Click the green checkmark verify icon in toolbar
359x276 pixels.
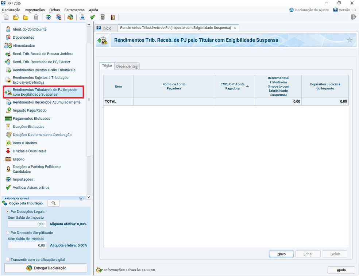(x=93, y=17)
